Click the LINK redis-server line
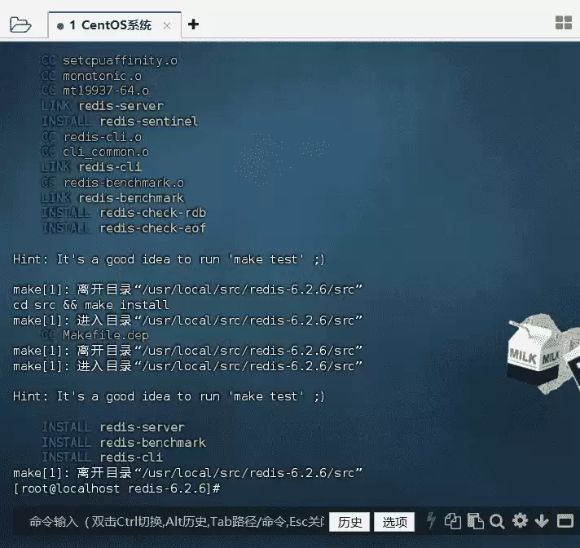Viewport: 580px width, 548px height. (x=103, y=106)
